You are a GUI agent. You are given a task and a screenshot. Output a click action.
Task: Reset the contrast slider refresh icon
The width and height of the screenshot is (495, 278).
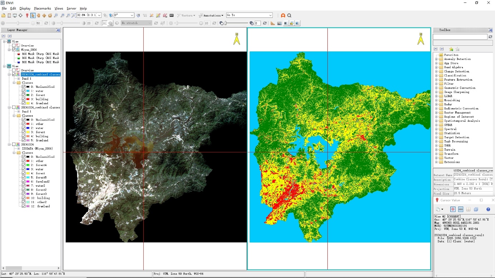96,23
